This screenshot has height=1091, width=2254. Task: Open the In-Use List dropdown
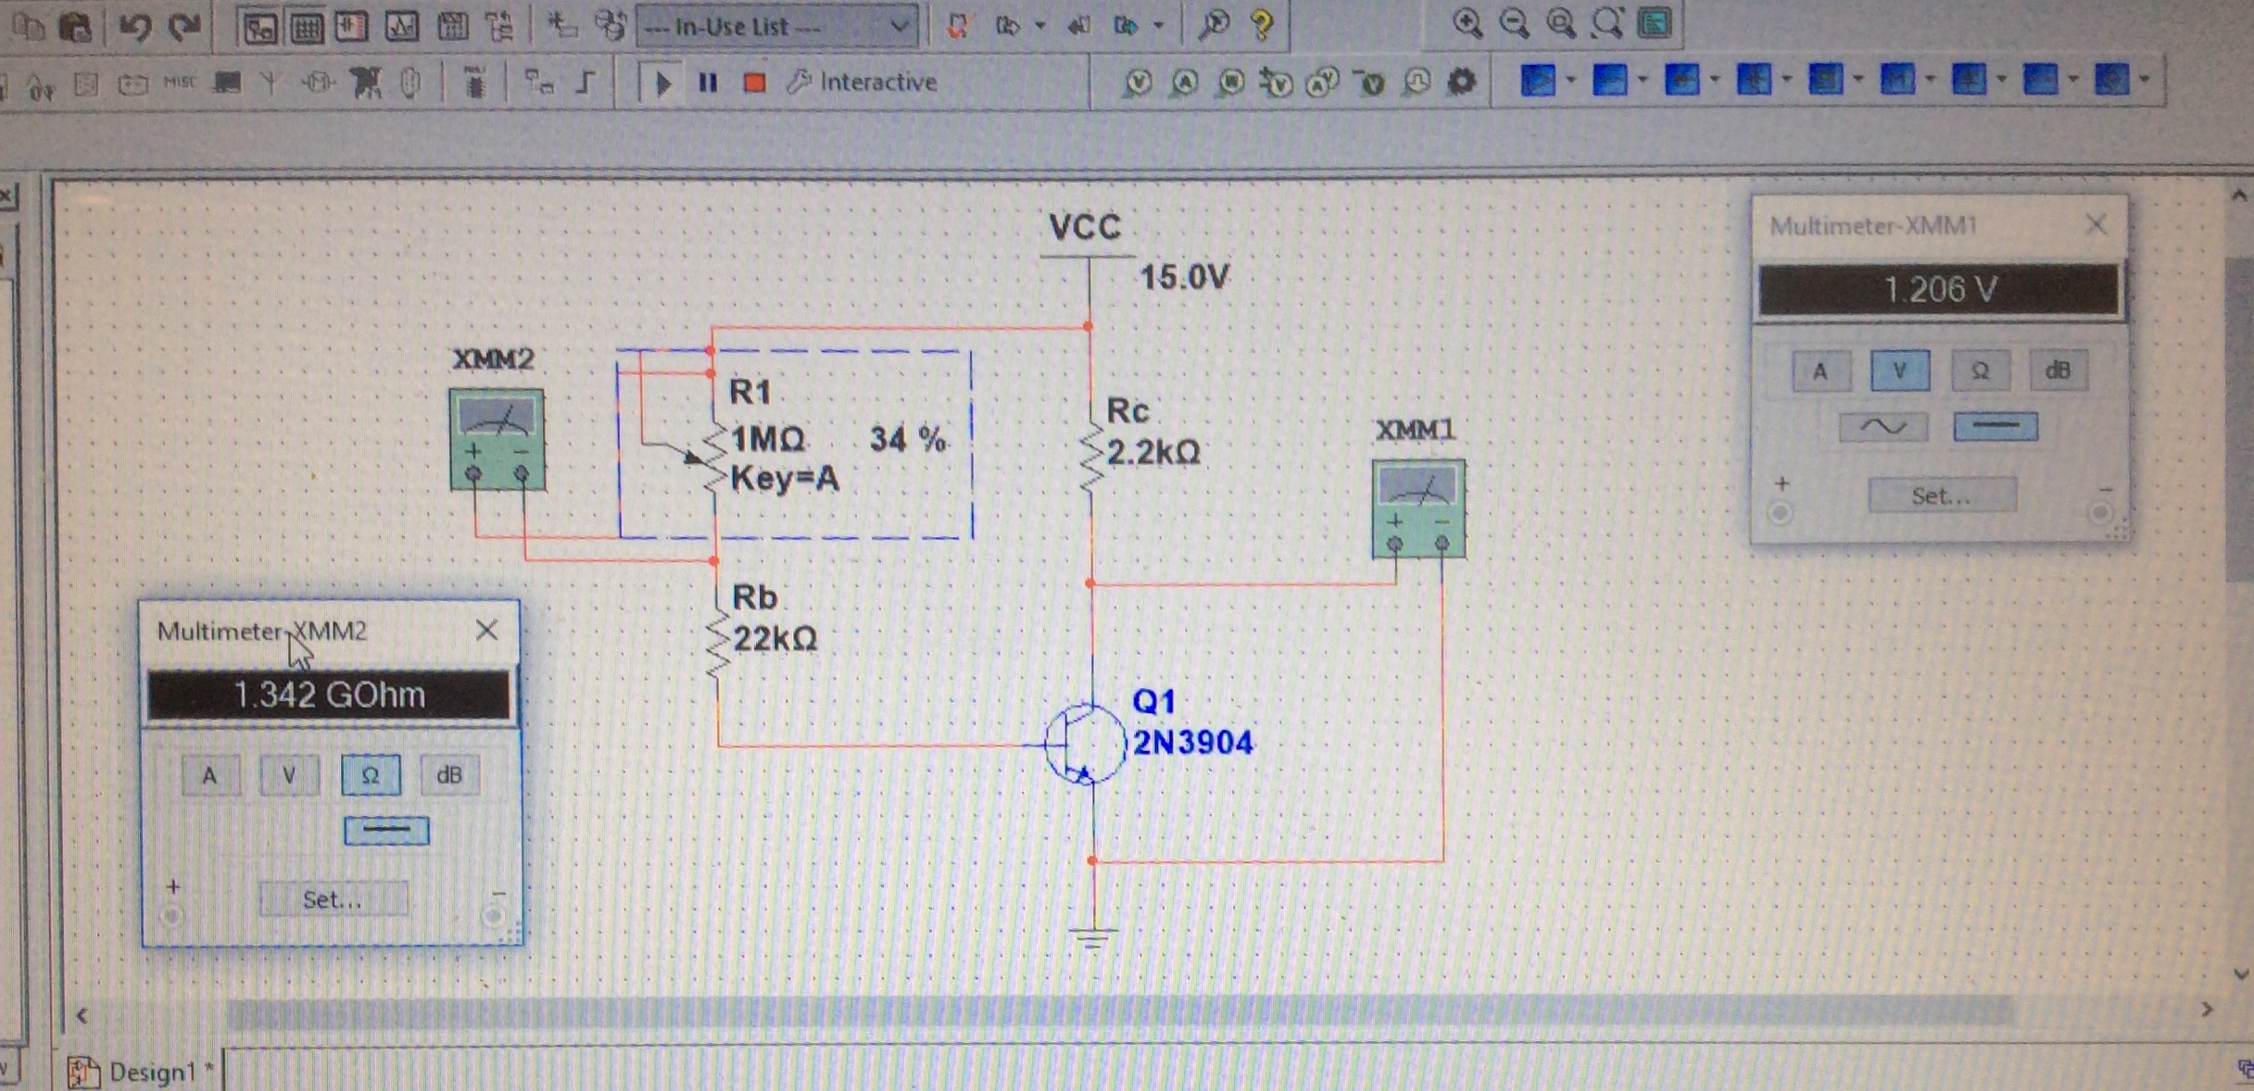pyautogui.click(x=898, y=27)
